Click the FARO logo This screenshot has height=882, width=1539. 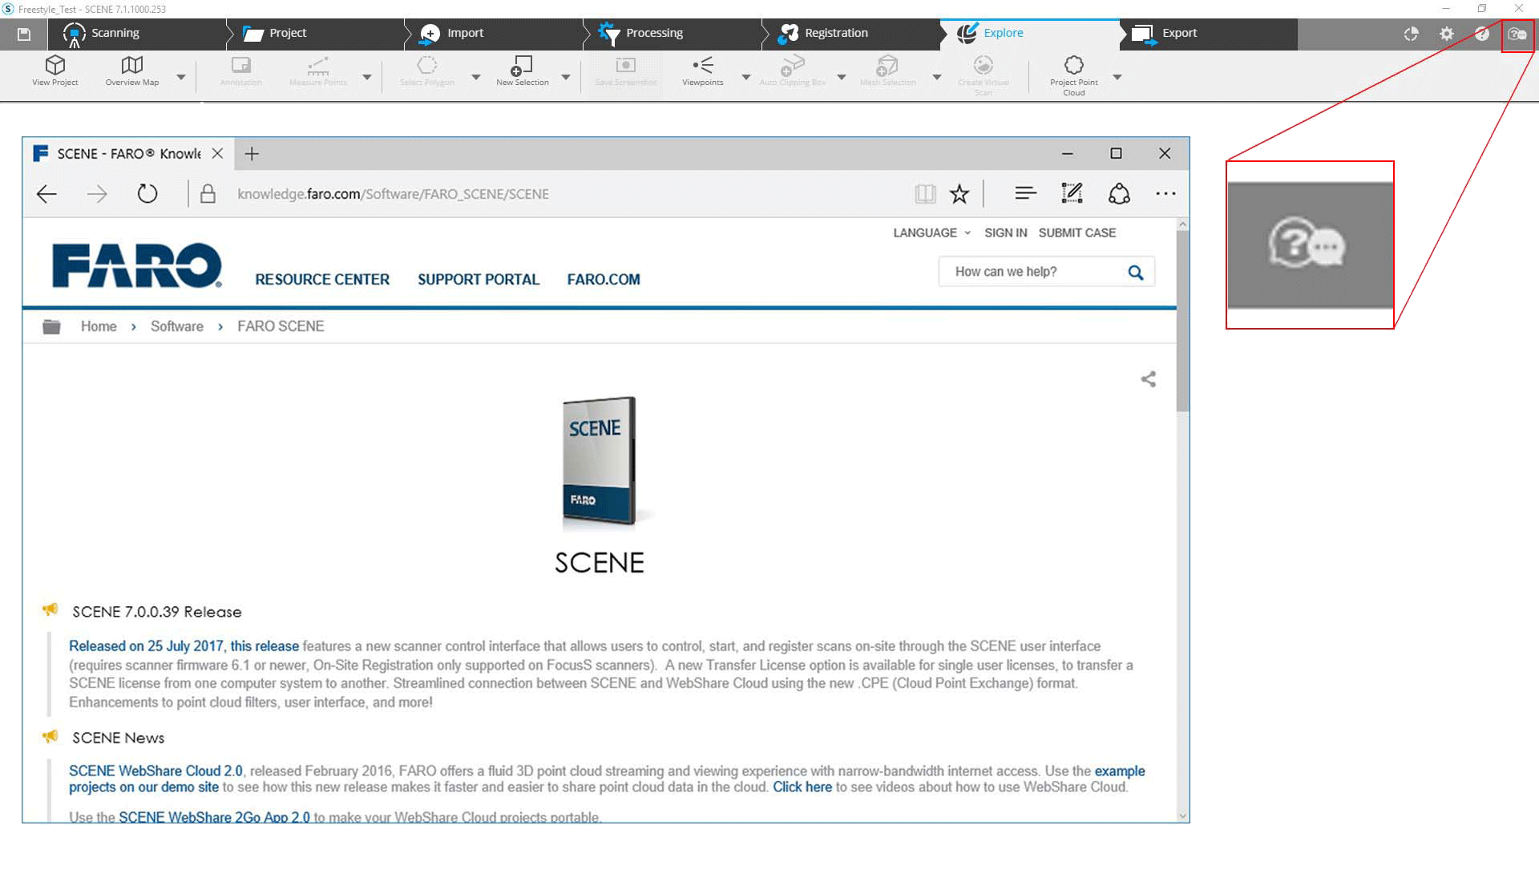(x=136, y=265)
